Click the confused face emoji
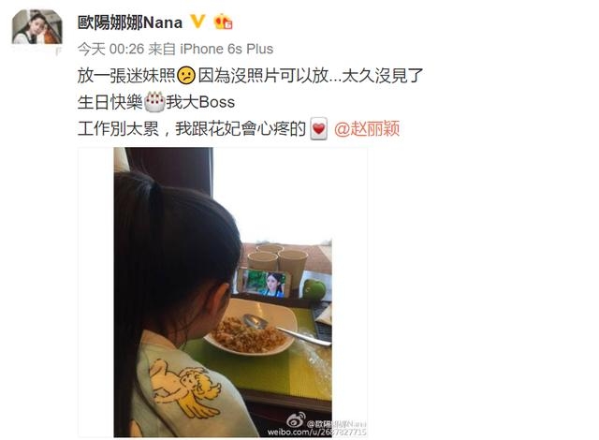The width and height of the screenshot is (599, 440). [x=186, y=76]
